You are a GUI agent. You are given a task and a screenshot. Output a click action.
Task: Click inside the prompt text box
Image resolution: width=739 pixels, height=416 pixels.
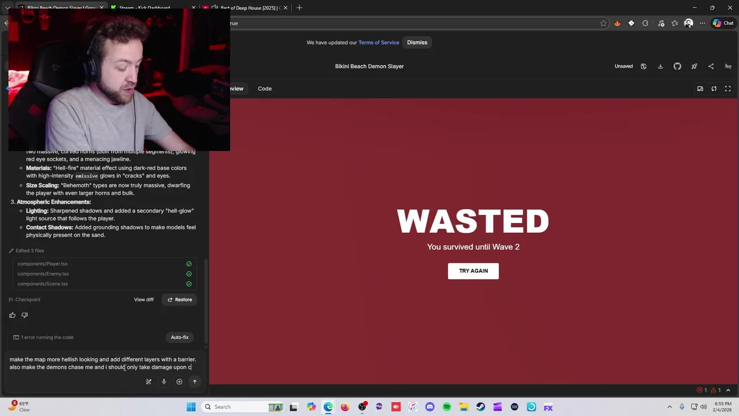click(x=104, y=363)
